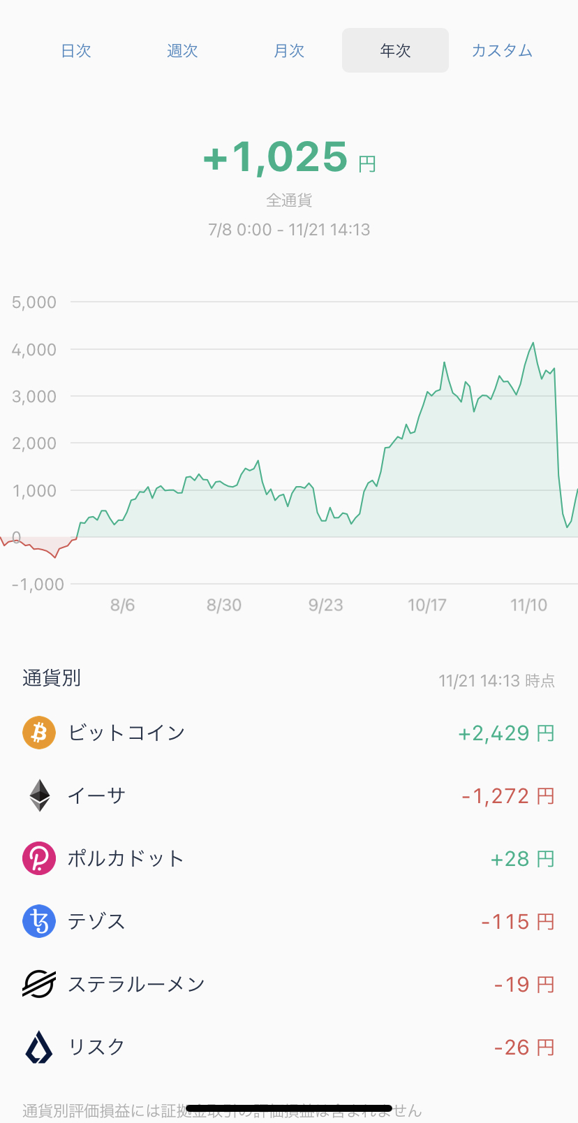Tap the Stellar Lumens icon
578x1123 pixels.
point(39,984)
